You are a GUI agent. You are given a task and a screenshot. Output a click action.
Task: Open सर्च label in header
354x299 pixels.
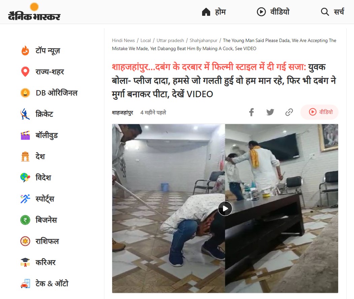[339, 12]
